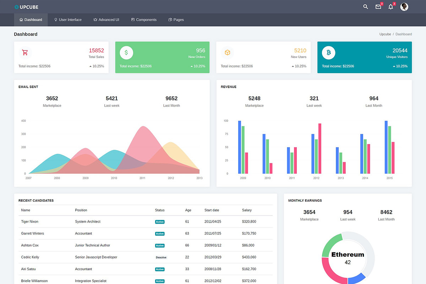The height and width of the screenshot is (284, 426).
Task: Open the user avatar menu
Action: click(x=404, y=7)
